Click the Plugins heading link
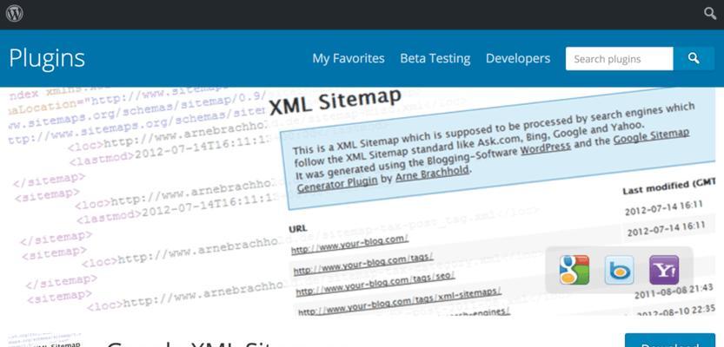 pos(47,58)
